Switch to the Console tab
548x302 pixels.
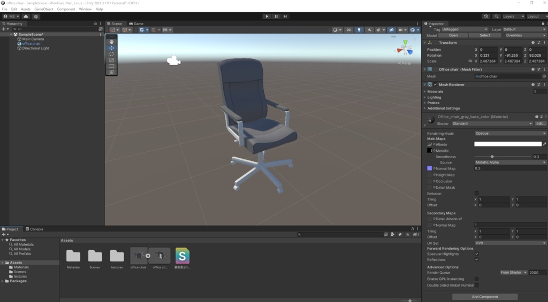click(35, 229)
